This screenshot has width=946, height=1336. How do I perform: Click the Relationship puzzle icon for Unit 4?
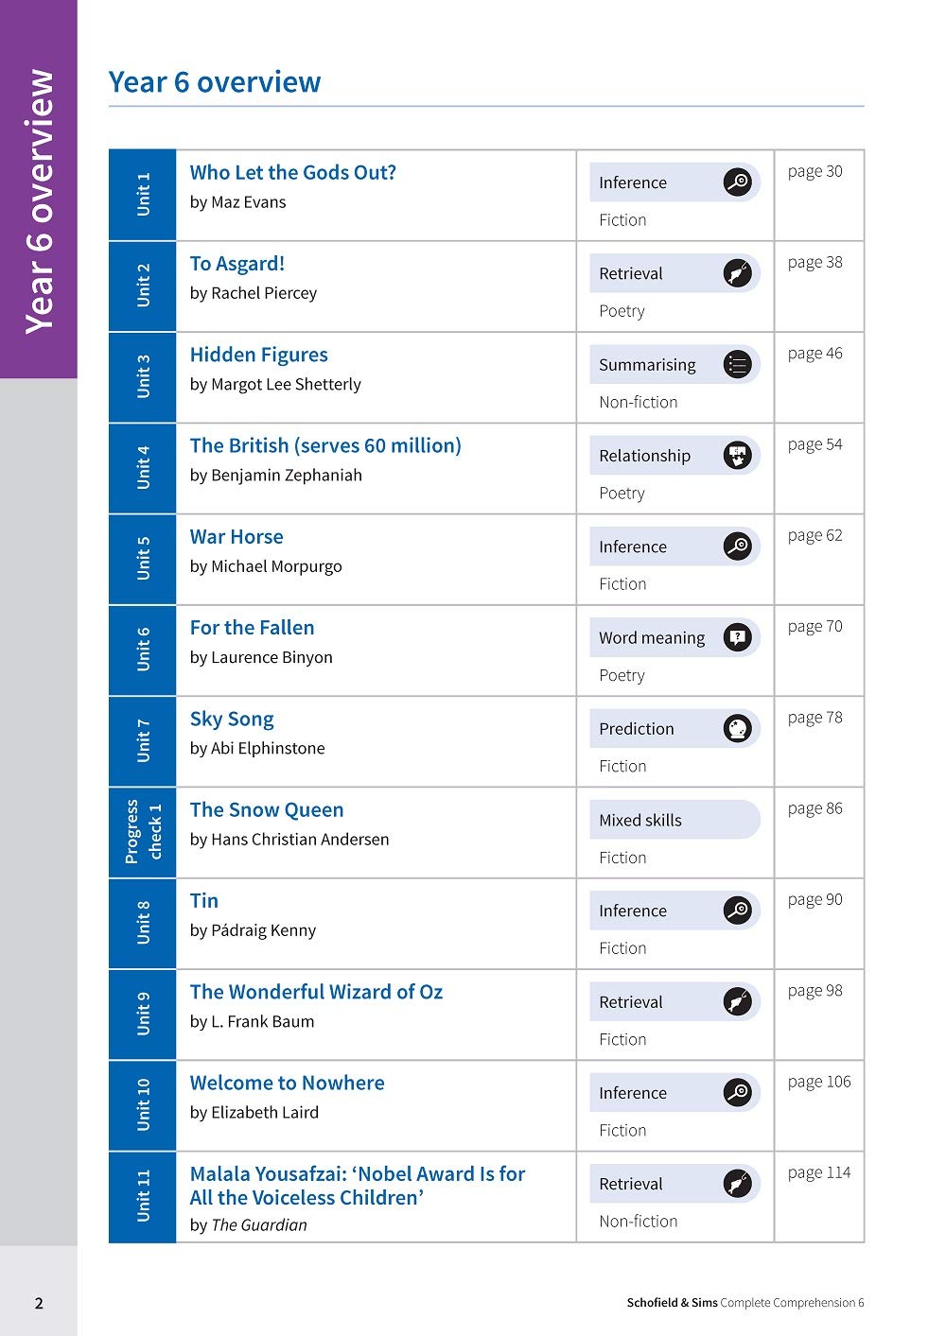[738, 455]
